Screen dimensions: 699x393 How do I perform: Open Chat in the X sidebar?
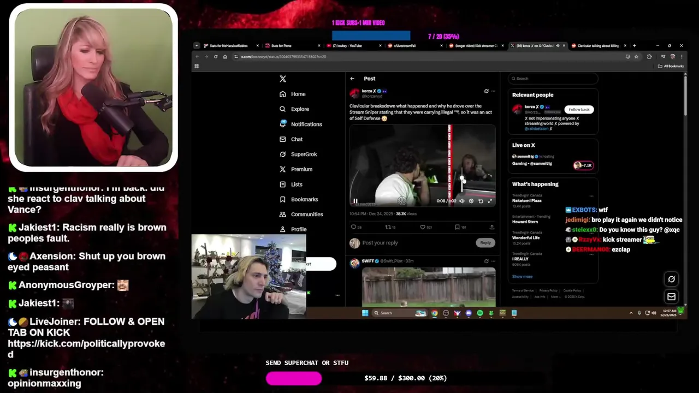(291, 139)
